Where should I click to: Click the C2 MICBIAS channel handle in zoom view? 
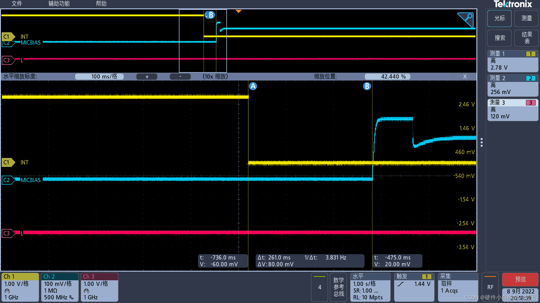click(x=8, y=180)
